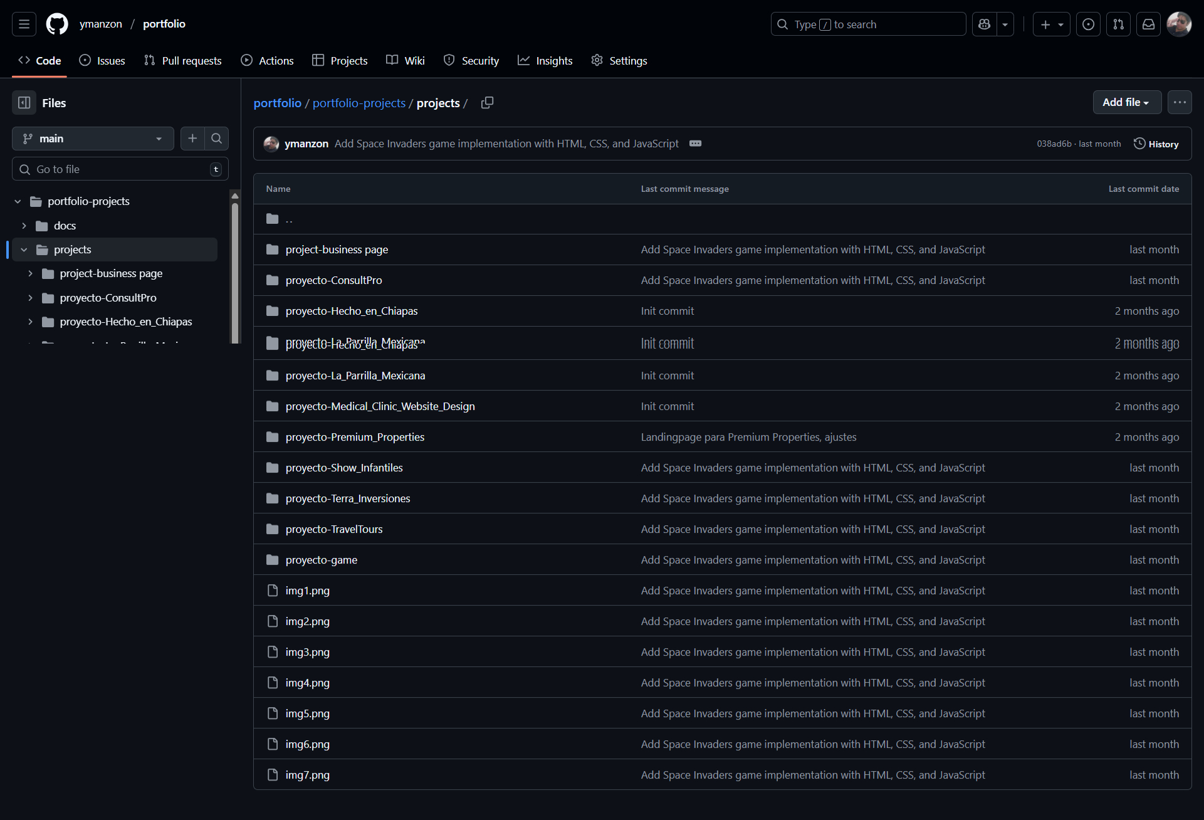Open the more options ellipsis button
The image size is (1204, 820).
point(1180,102)
